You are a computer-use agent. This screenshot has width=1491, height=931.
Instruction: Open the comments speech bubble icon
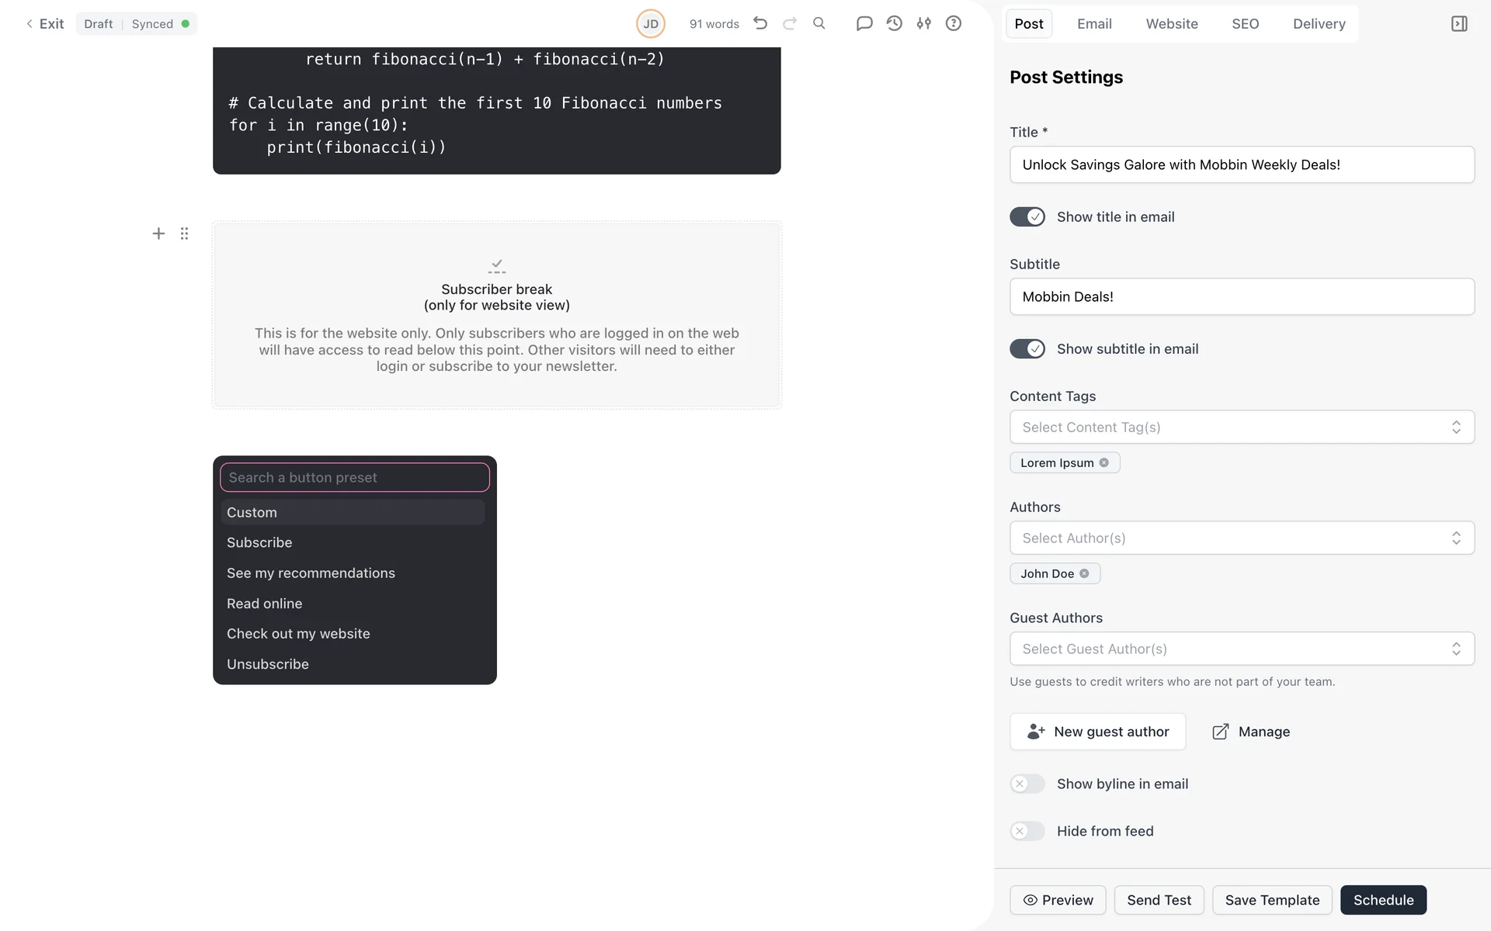pos(864,23)
